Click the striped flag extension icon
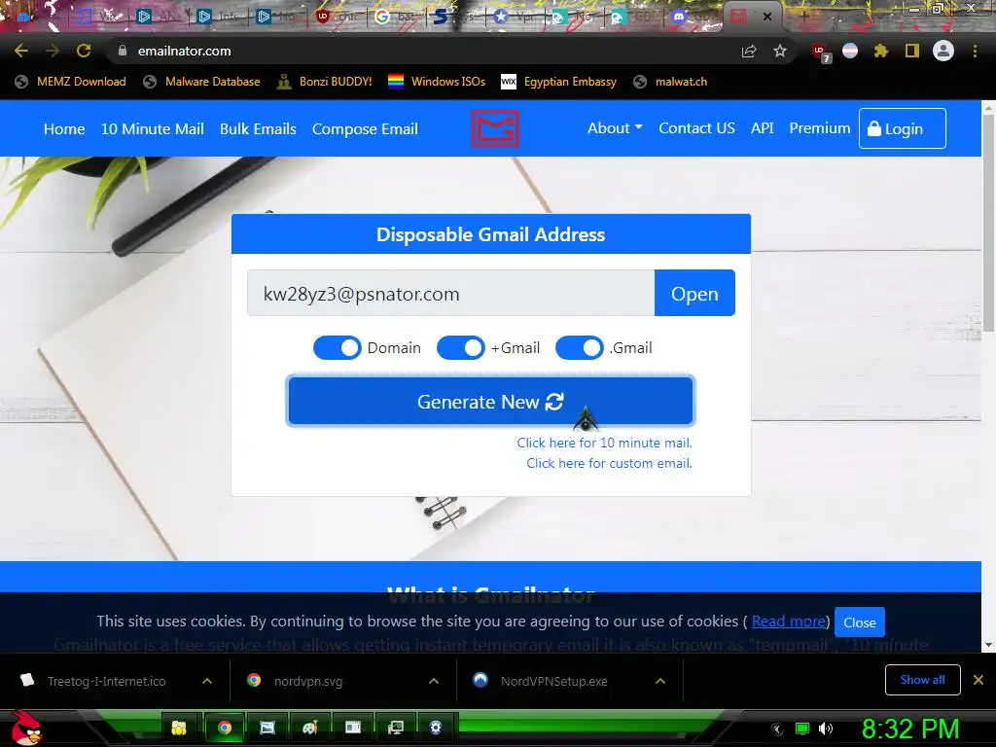Screen dimensions: 996x747 [x=850, y=51]
